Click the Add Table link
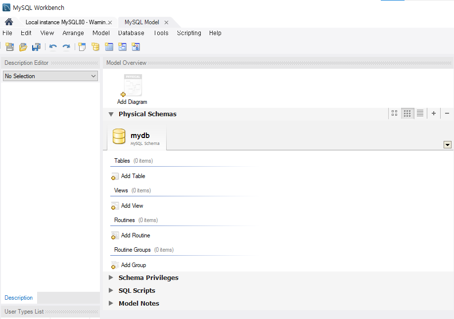This screenshot has width=454, height=319. tap(133, 176)
